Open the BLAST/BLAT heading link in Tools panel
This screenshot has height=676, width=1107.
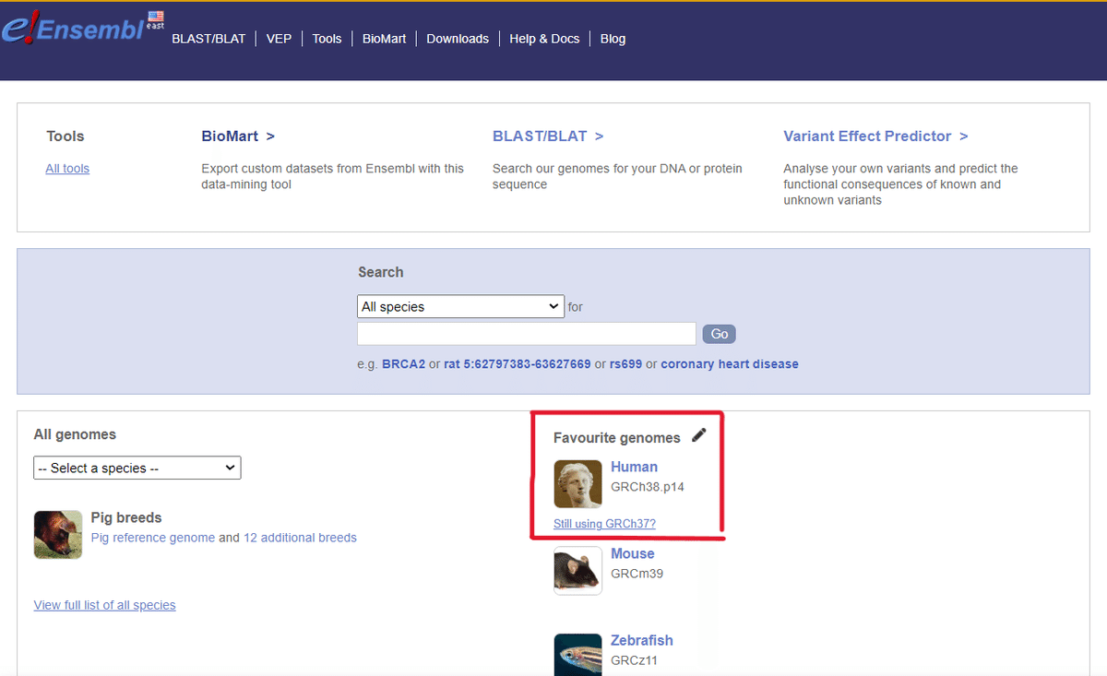pos(548,136)
